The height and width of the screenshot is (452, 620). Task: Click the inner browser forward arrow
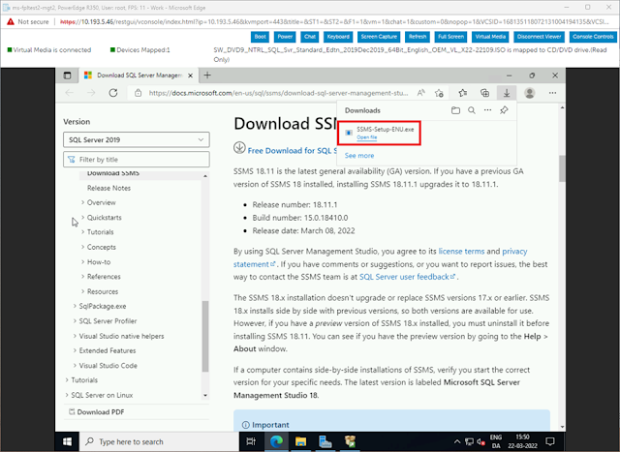pos(91,93)
